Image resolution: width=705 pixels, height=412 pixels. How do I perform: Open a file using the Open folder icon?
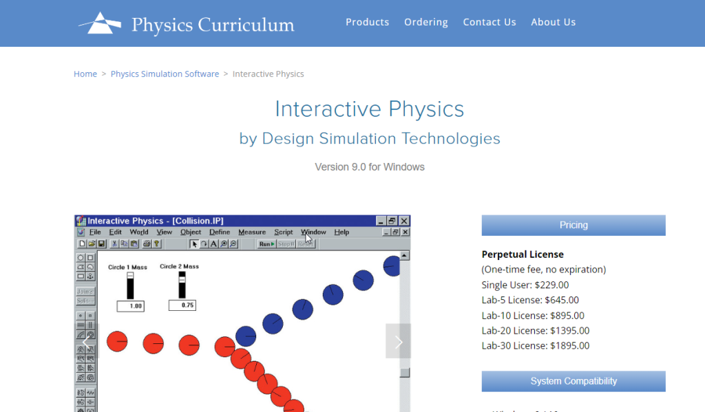tap(92, 243)
